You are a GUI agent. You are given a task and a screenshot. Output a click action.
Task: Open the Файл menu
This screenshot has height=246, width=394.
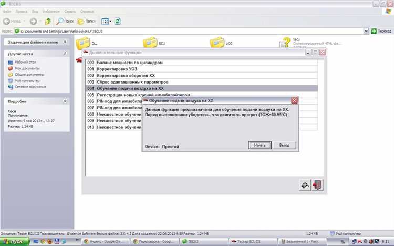(x=7, y=11)
